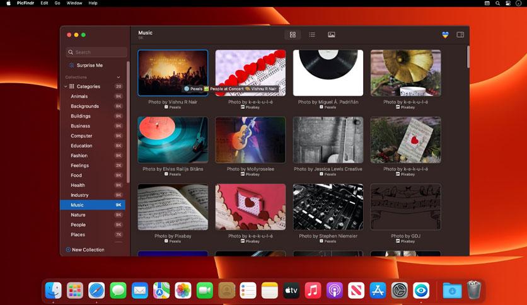
Task: Open the Help menu
Action: coord(93,3)
